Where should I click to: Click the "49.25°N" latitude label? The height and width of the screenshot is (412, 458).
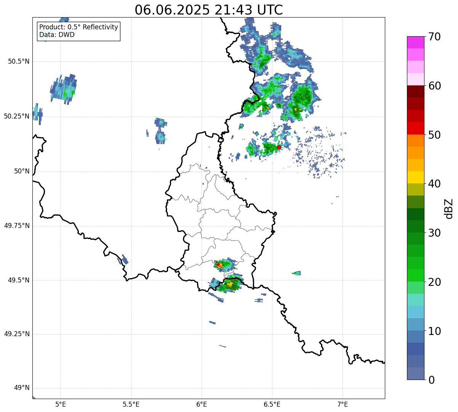17,334
